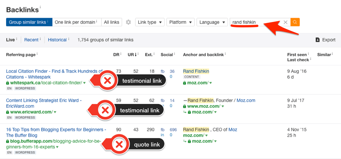
Task: Click Rand Fishkin anchor in Whitespark row
Action: click(x=196, y=71)
